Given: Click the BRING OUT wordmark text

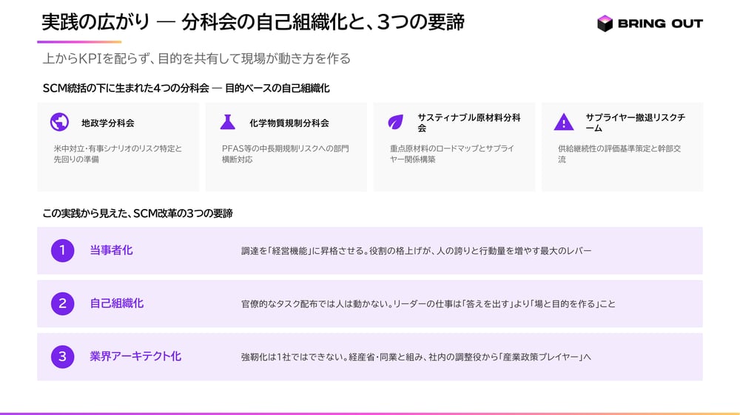Looking at the screenshot, I should (660, 24).
